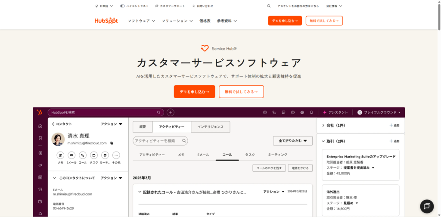The height and width of the screenshot is (217, 441).
Task: Expand the ソフトウェア navigation menu
Action: [142, 21]
